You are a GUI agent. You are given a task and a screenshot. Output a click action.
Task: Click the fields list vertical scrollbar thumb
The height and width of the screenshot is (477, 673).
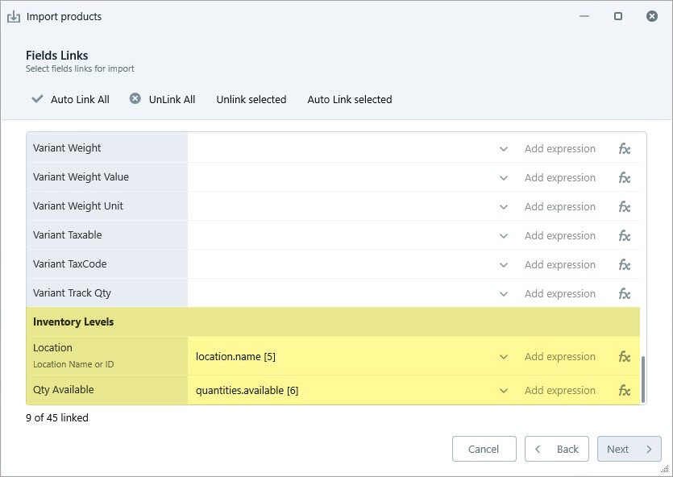click(643, 380)
